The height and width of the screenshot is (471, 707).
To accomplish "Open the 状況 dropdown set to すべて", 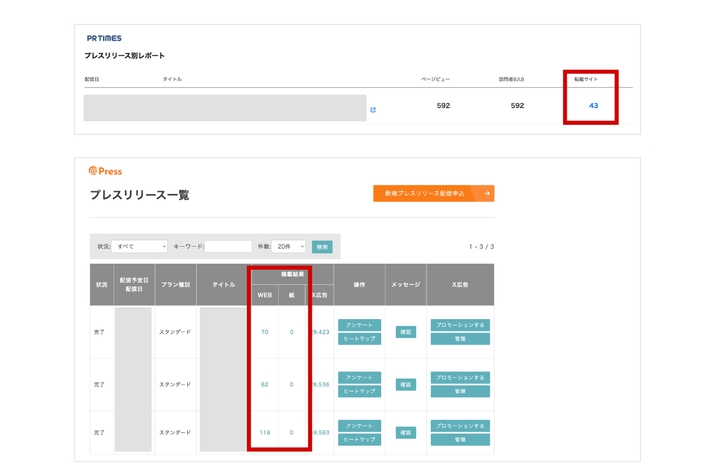I will pyautogui.click(x=139, y=247).
